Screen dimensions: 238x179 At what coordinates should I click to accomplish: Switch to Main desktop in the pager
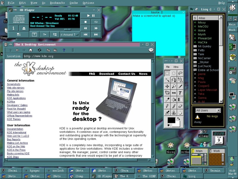click(199, 158)
